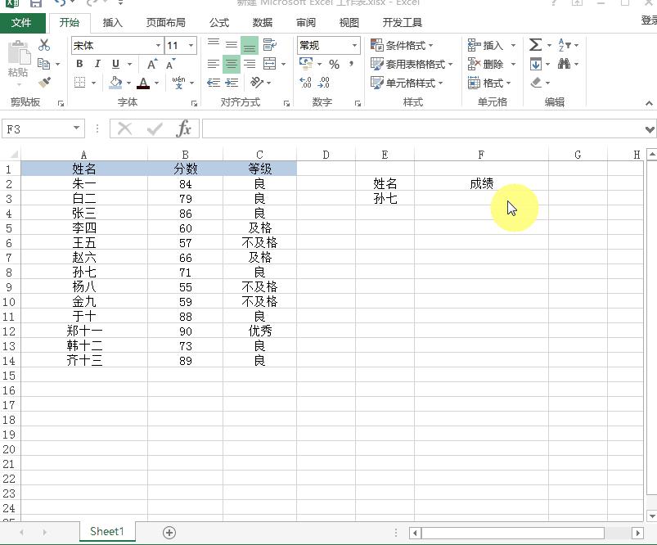
Task: Open the 数据 ribbon tab
Action: pyautogui.click(x=263, y=23)
